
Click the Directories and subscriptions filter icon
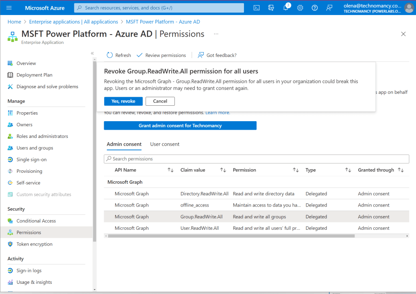271,8
